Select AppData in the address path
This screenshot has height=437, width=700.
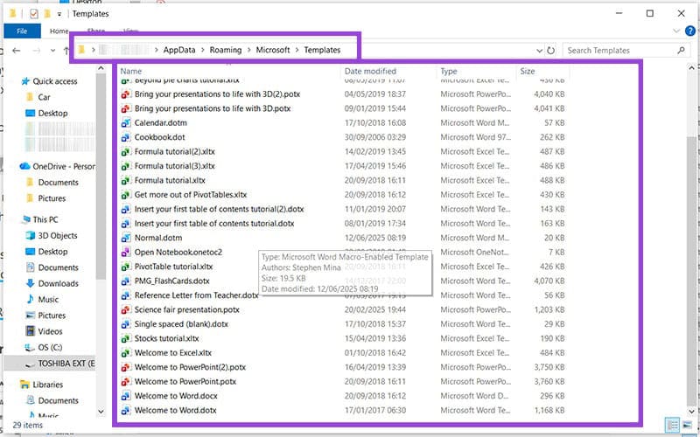pyautogui.click(x=179, y=50)
